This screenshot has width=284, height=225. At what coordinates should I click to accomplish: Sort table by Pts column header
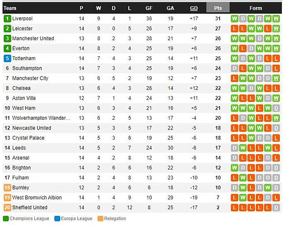218,8
